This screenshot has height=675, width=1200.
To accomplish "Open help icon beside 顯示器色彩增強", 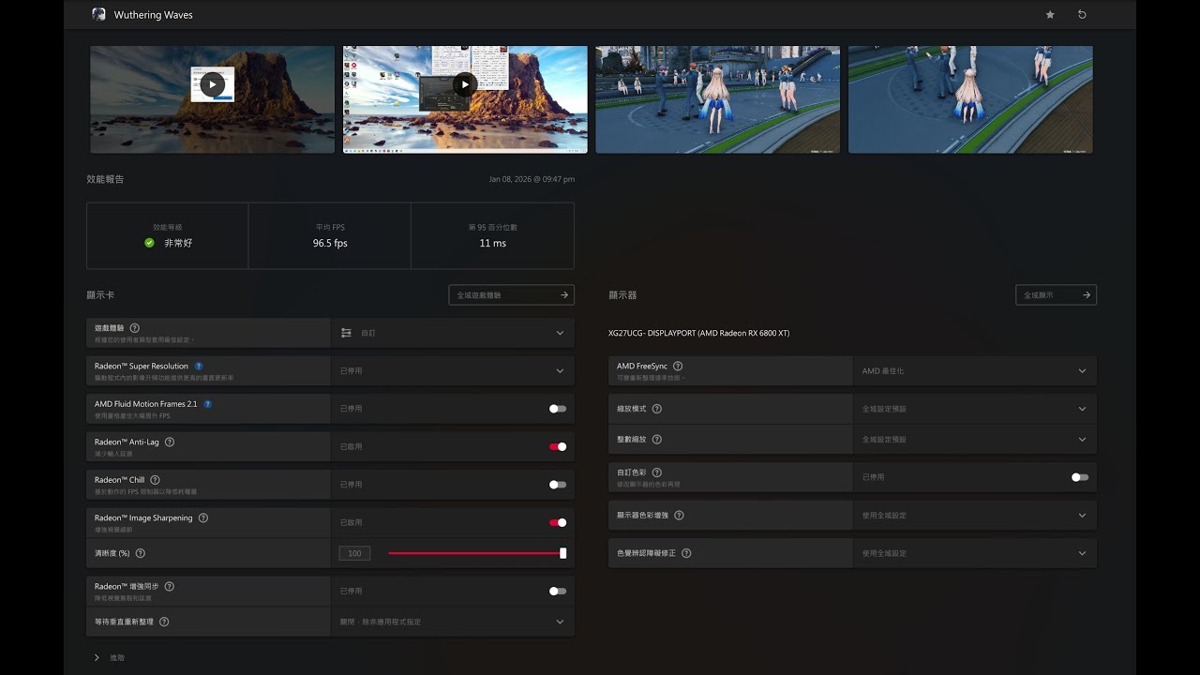I will pyautogui.click(x=680, y=515).
